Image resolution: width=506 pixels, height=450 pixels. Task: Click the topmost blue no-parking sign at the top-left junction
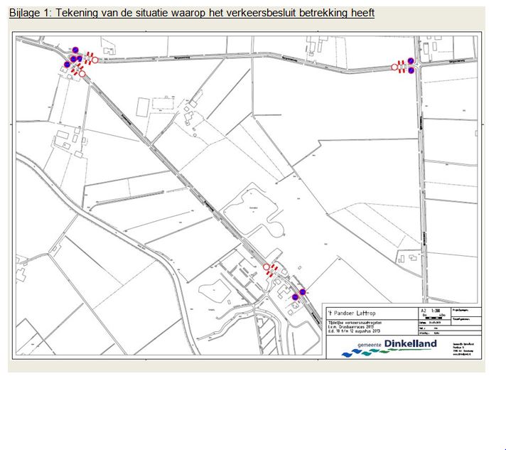75,50
